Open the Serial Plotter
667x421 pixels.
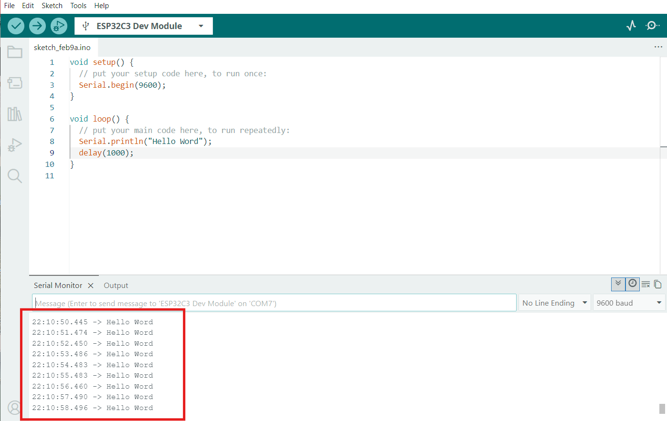(631, 26)
